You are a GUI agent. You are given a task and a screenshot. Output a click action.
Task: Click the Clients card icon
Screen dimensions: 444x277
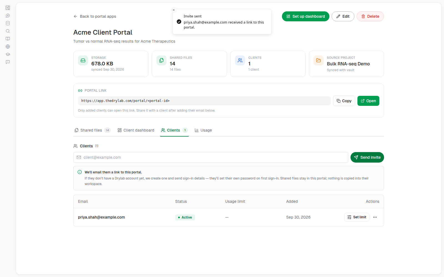pos(240,60)
